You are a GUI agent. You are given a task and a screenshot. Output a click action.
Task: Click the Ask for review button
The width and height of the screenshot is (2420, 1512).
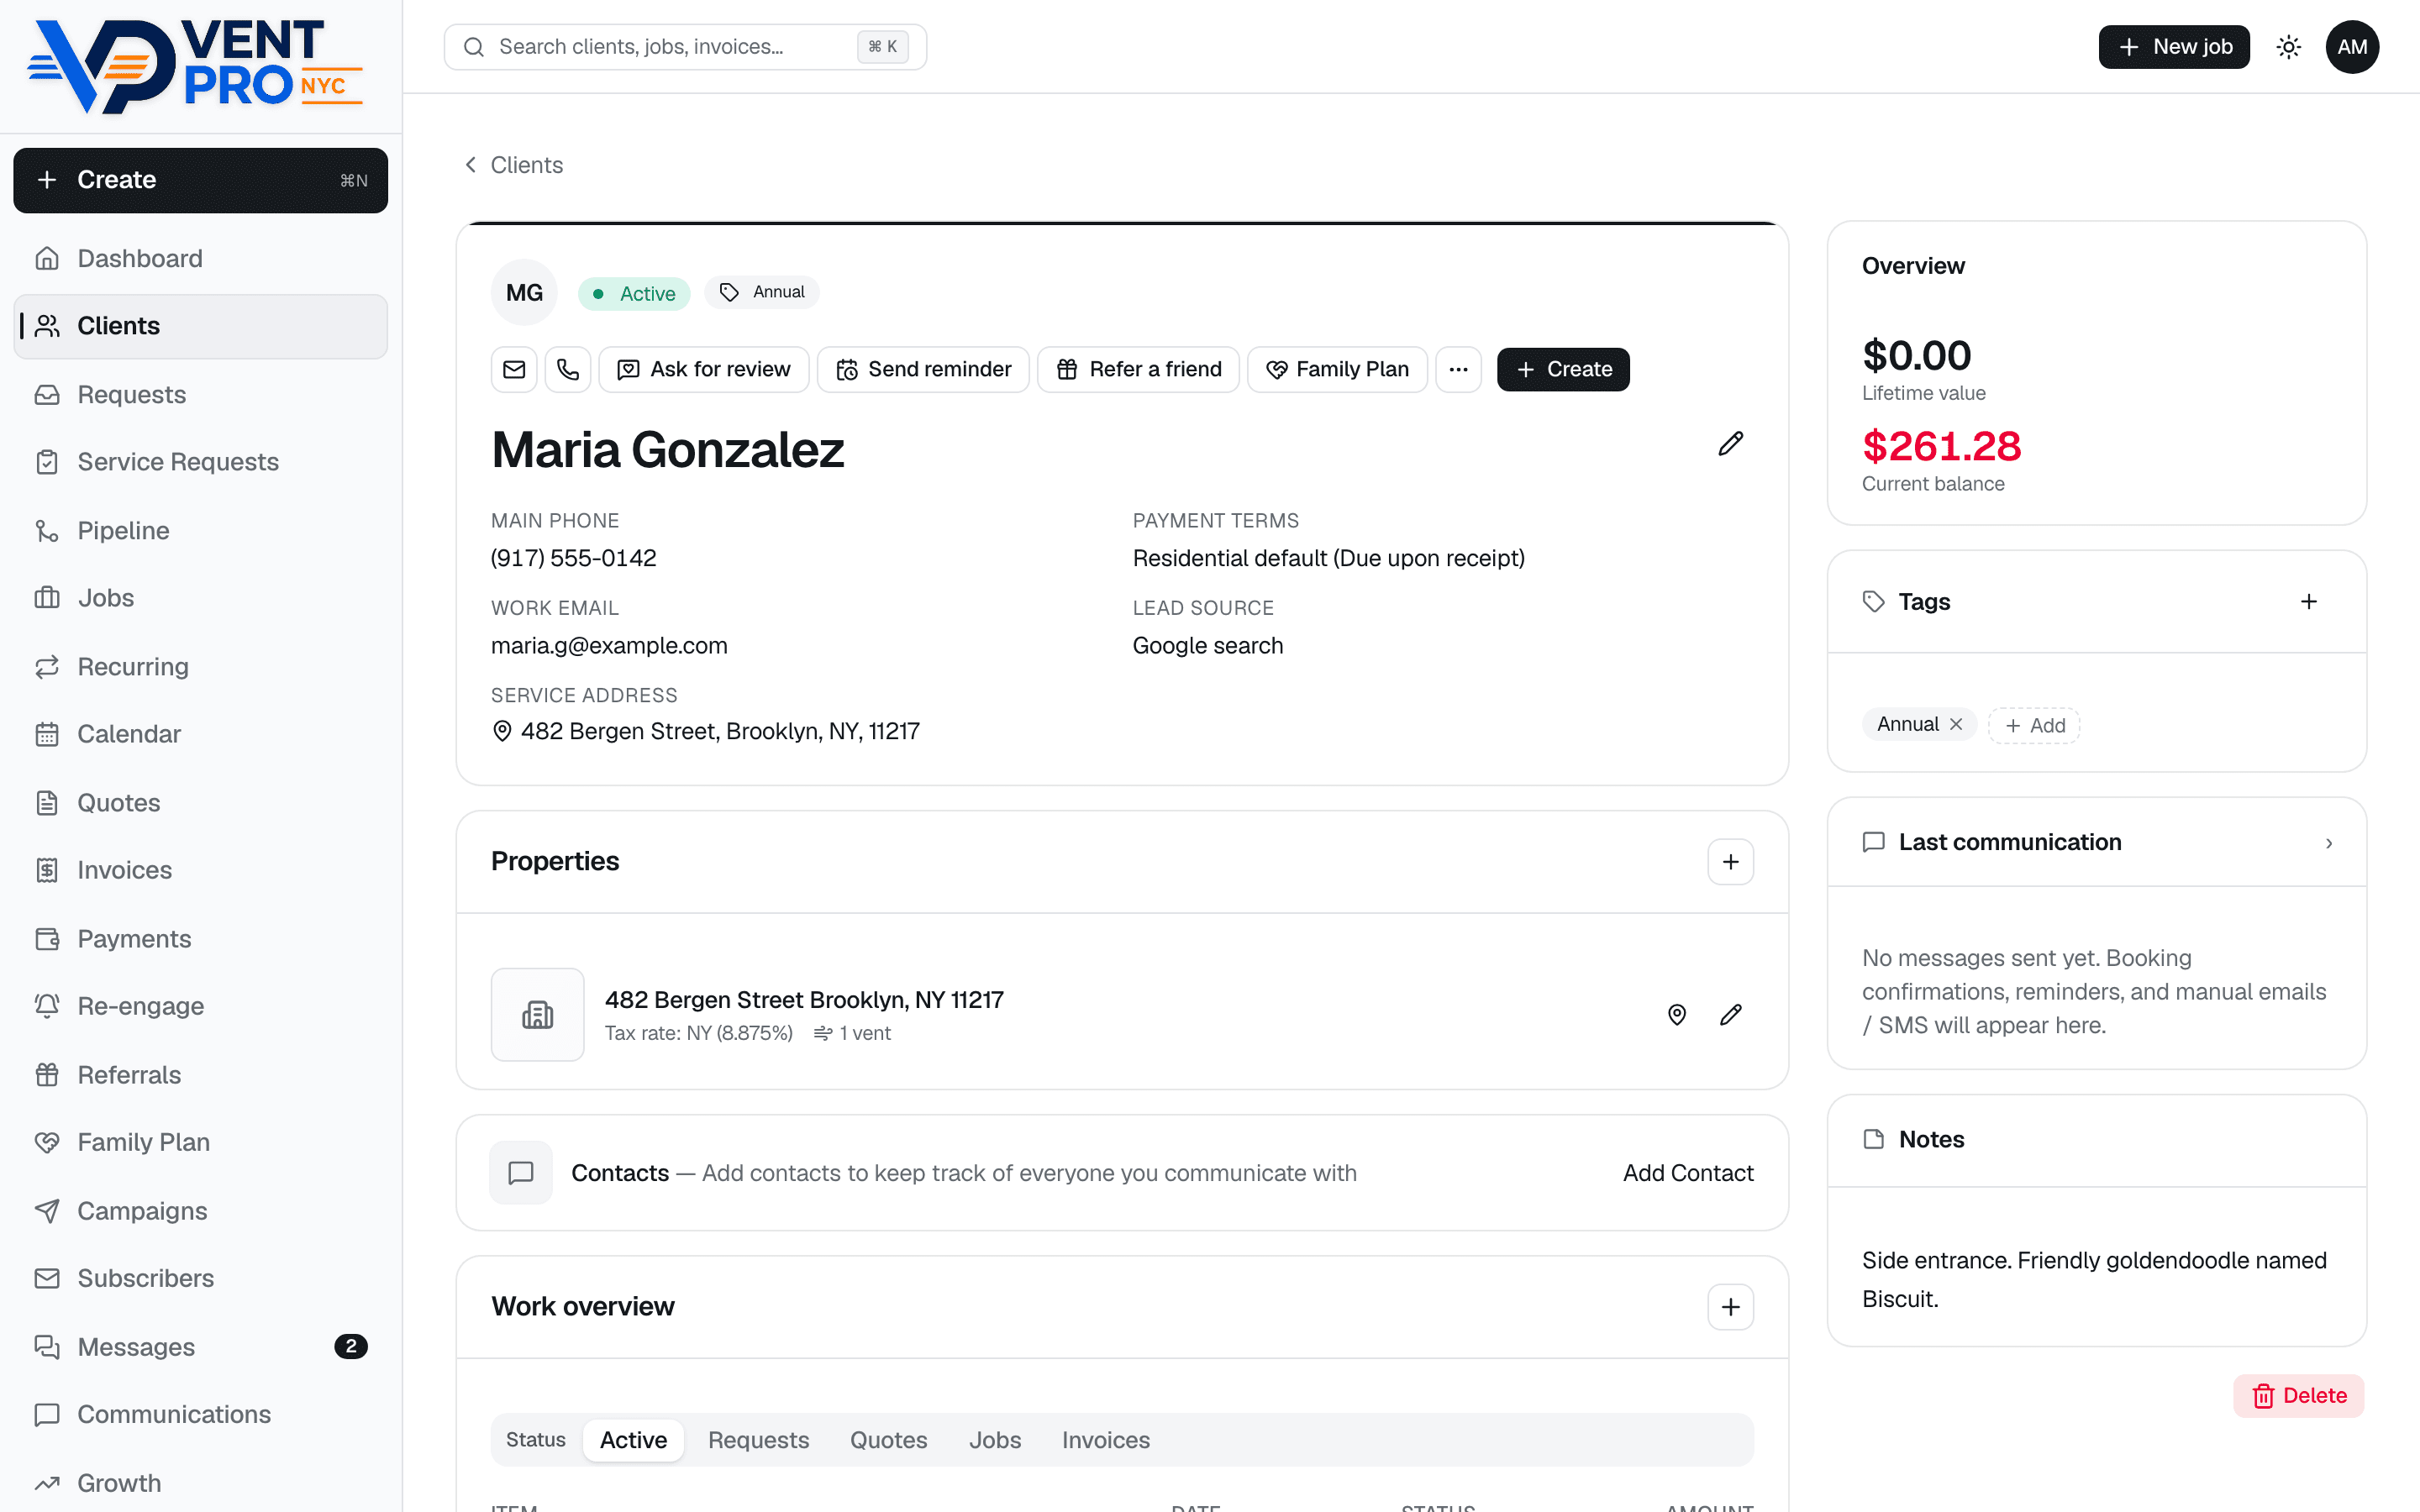703,370
